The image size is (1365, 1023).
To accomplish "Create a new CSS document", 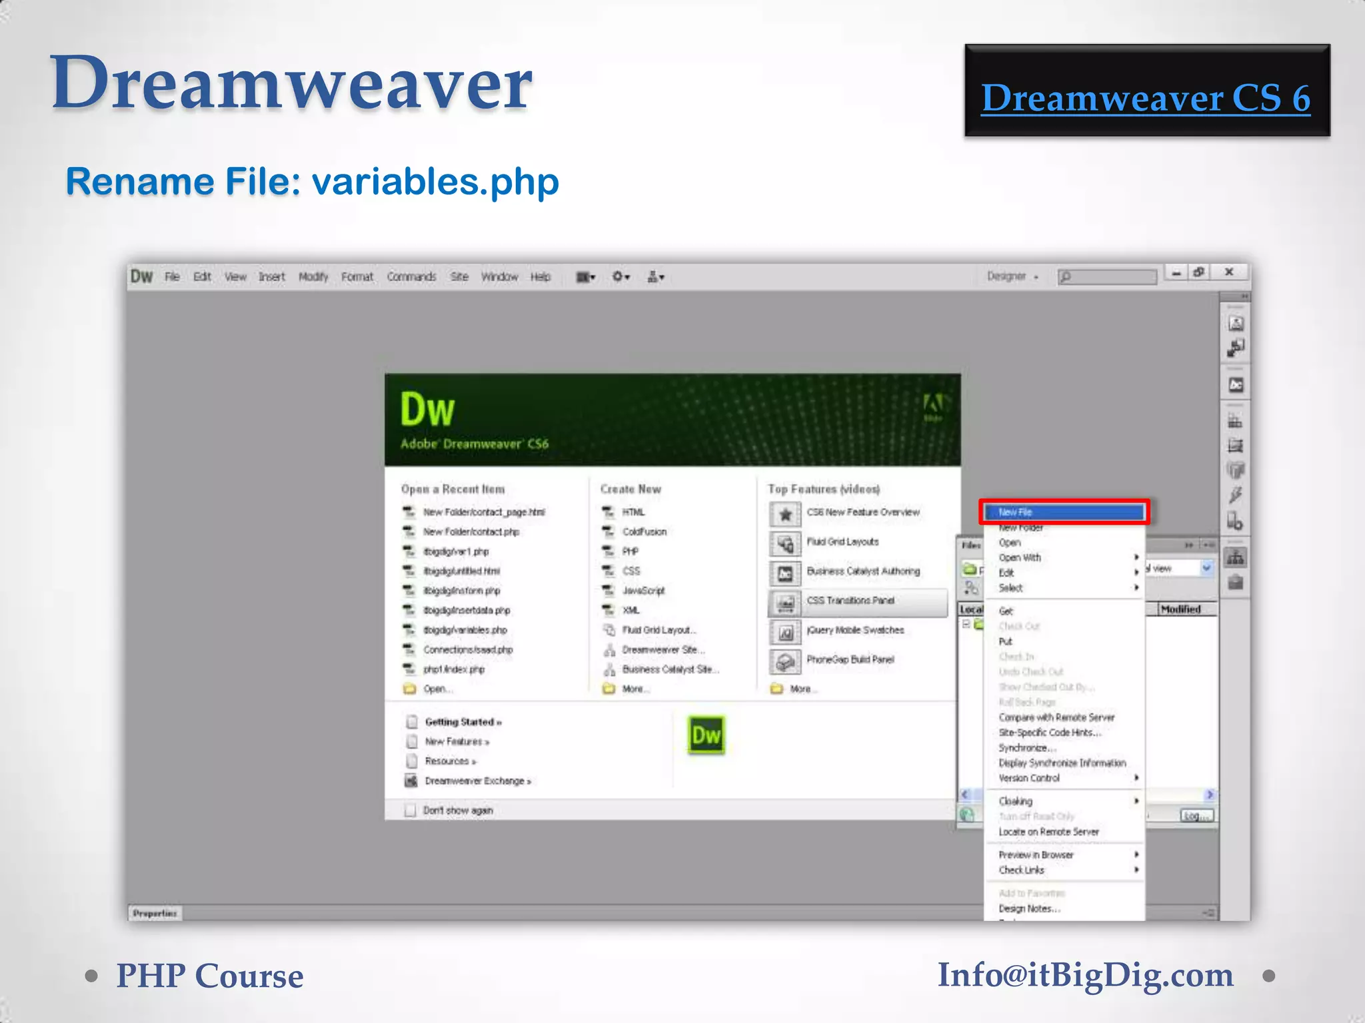I will (x=631, y=571).
